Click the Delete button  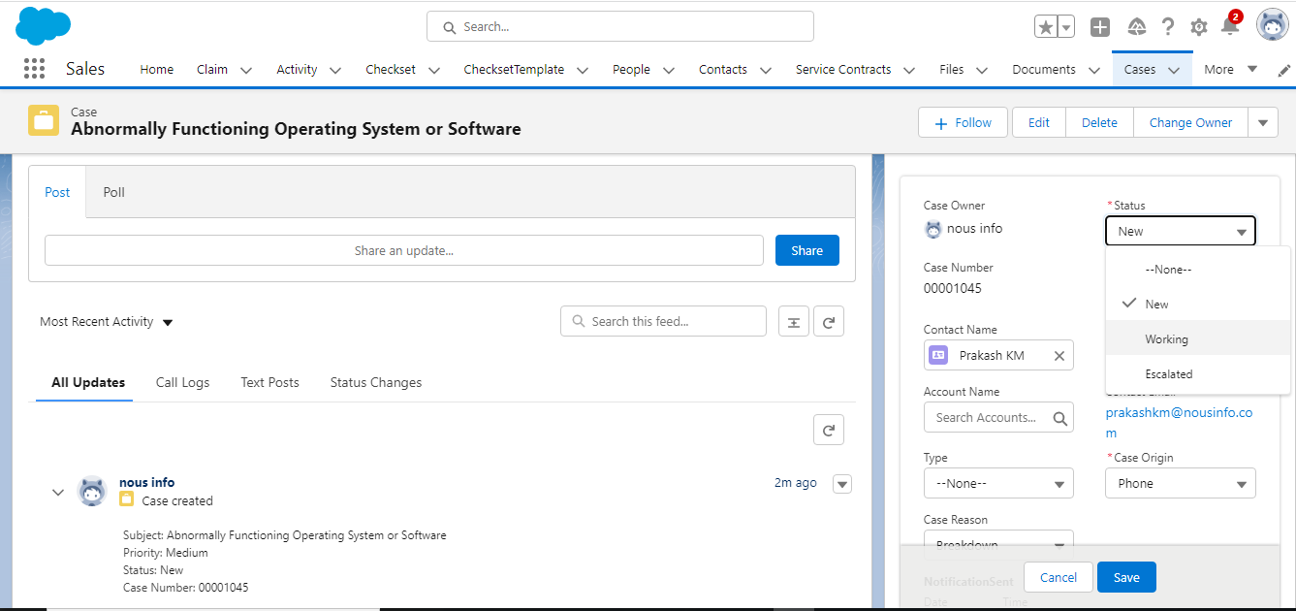[x=1100, y=123]
